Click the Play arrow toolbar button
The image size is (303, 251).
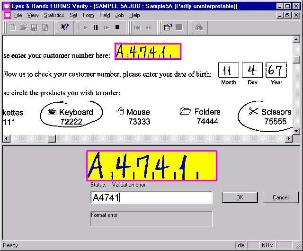pos(86,27)
